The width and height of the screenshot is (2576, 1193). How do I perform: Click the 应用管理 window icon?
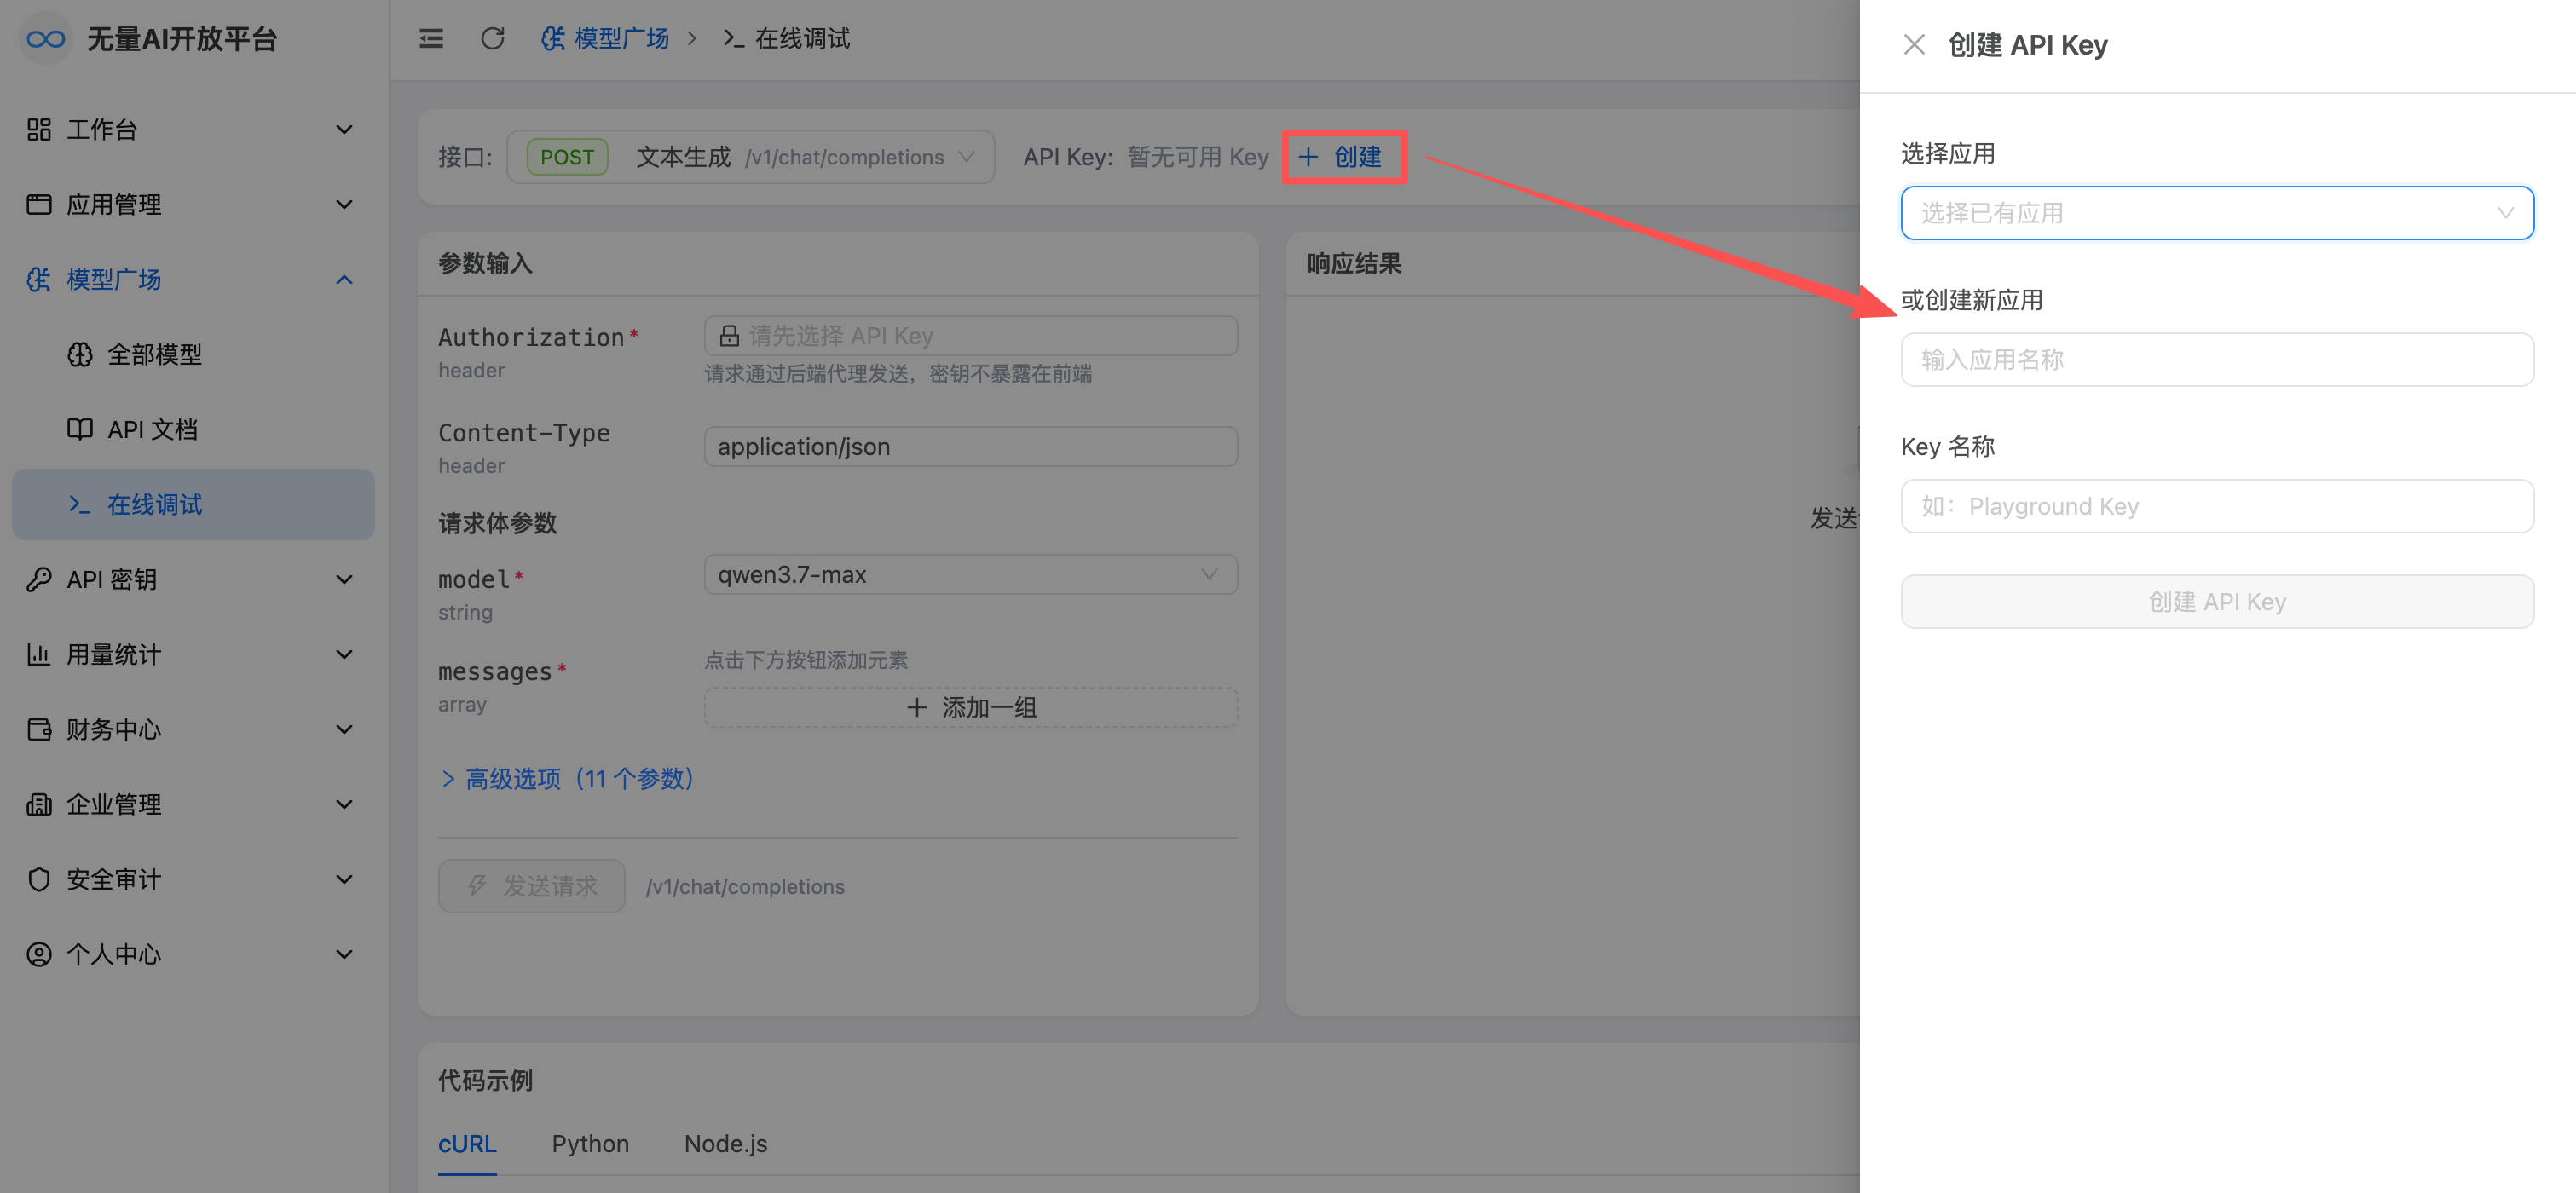[x=39, y=204]
